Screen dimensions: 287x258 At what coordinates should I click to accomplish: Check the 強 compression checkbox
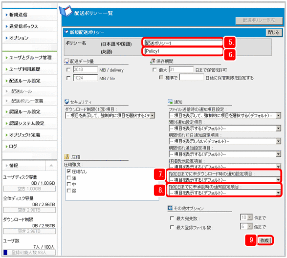click(x=68, y=178)
